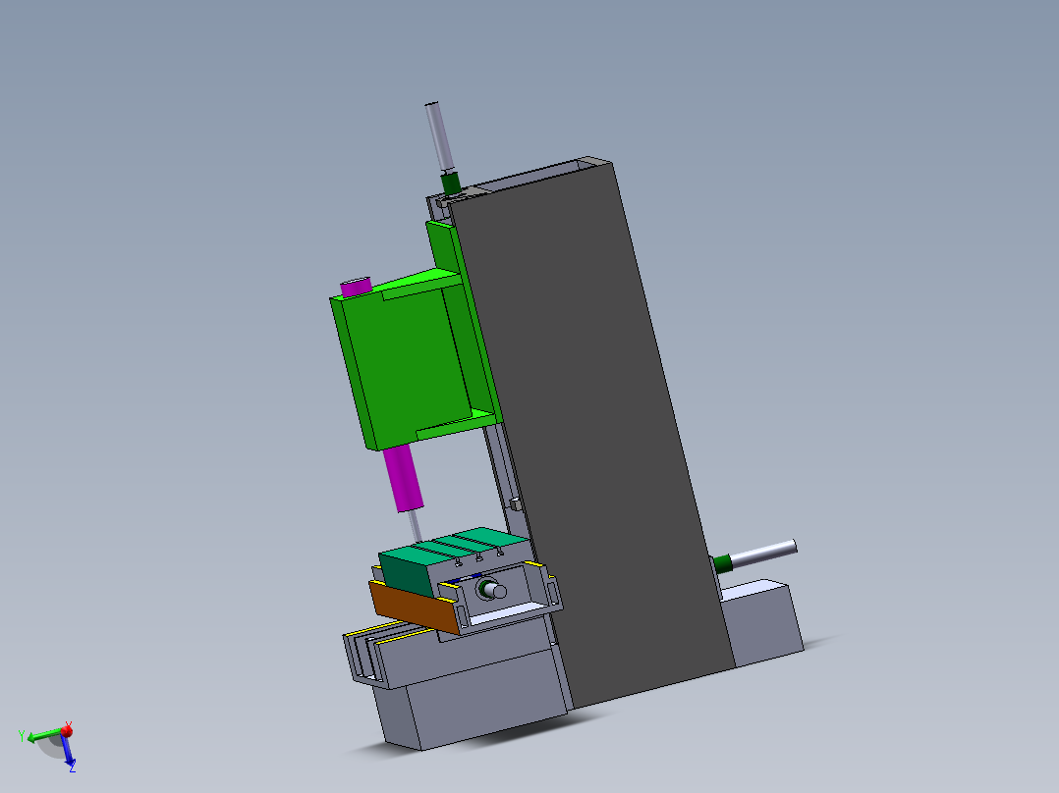The height and width of the screenshot is (793, 1059).
Task: Select the small magenta cap atop green housing
Action: click(x=355, y=287)
